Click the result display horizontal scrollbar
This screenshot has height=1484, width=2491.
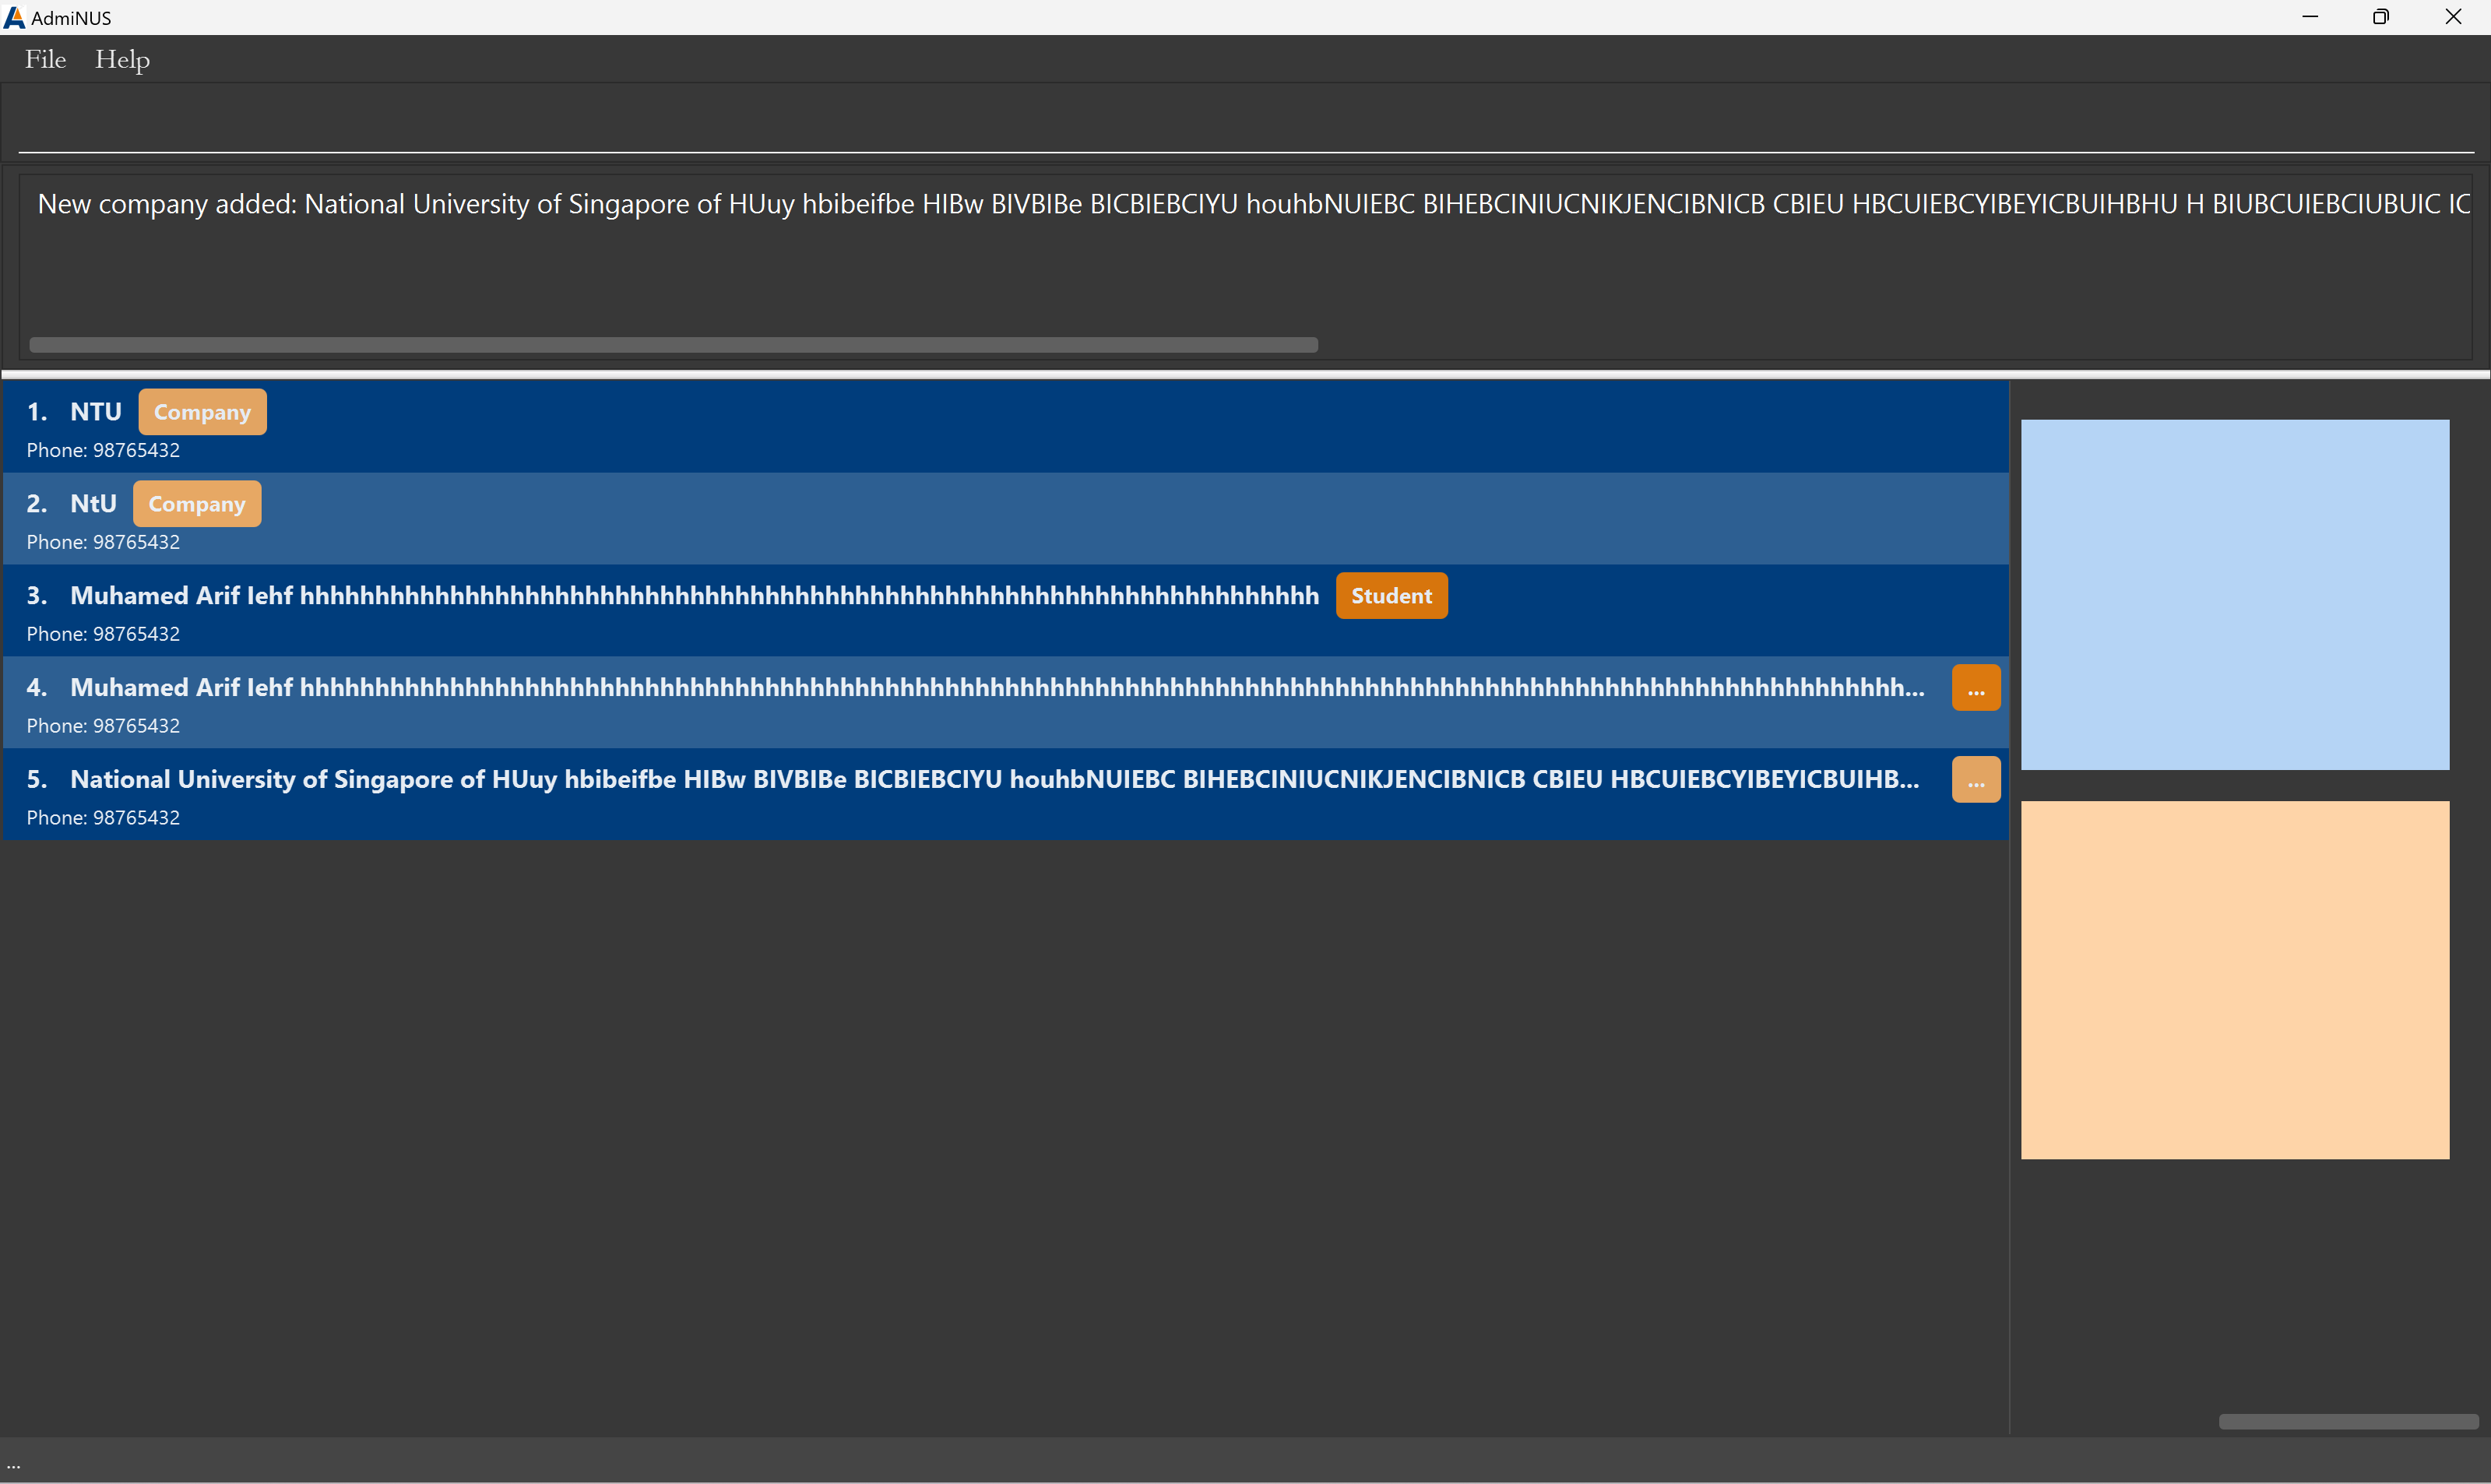click(x=673, y=345)
